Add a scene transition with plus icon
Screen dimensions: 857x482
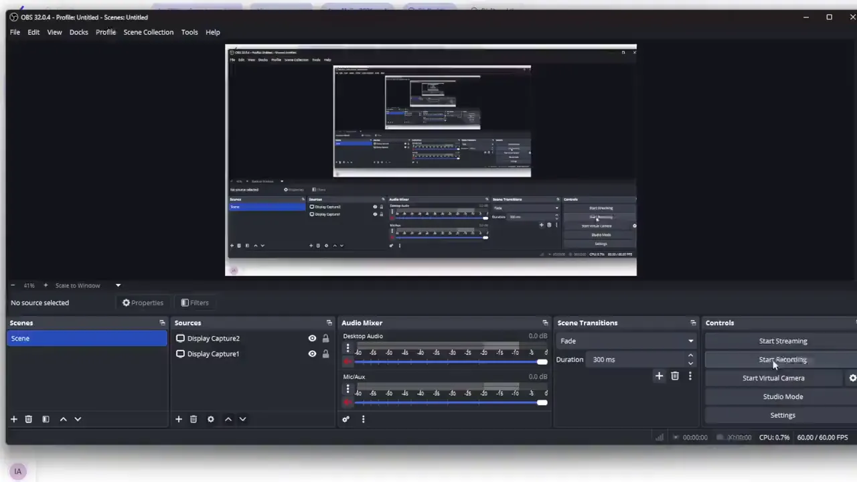tap(659, 376)
